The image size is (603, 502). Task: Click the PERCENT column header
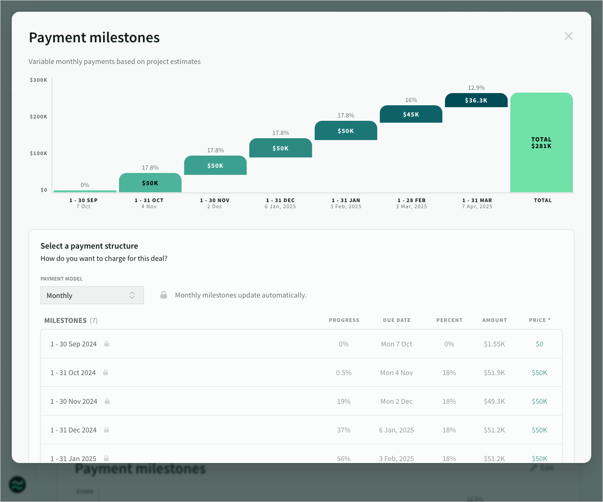tap(449, 320)
